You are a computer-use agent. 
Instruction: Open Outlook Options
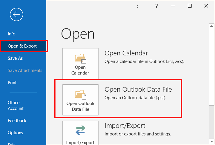(15, 133)
